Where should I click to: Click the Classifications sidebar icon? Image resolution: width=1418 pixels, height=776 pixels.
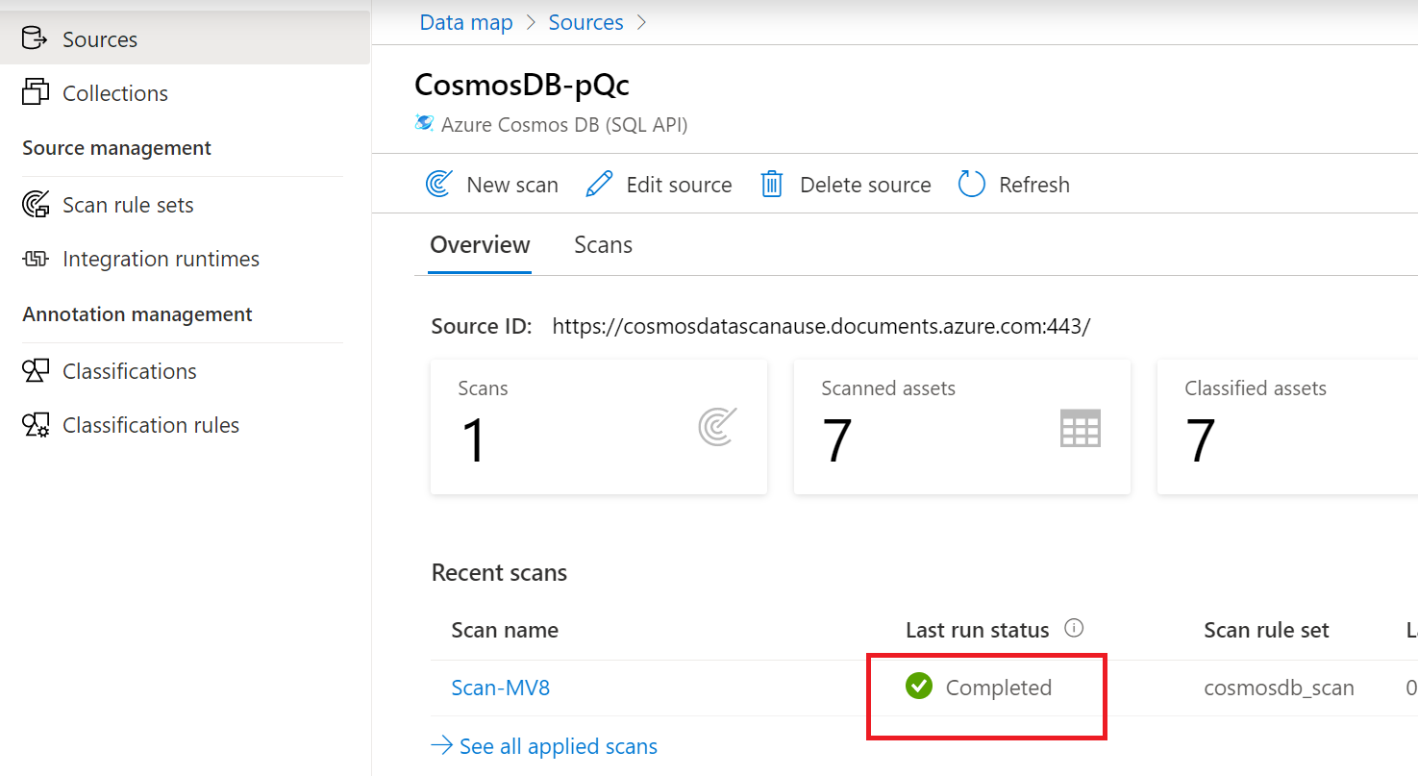coord(36,371)
